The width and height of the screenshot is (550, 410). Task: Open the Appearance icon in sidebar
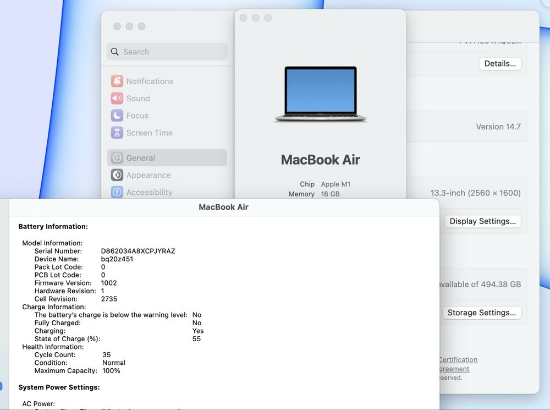[x=117, y=175]
